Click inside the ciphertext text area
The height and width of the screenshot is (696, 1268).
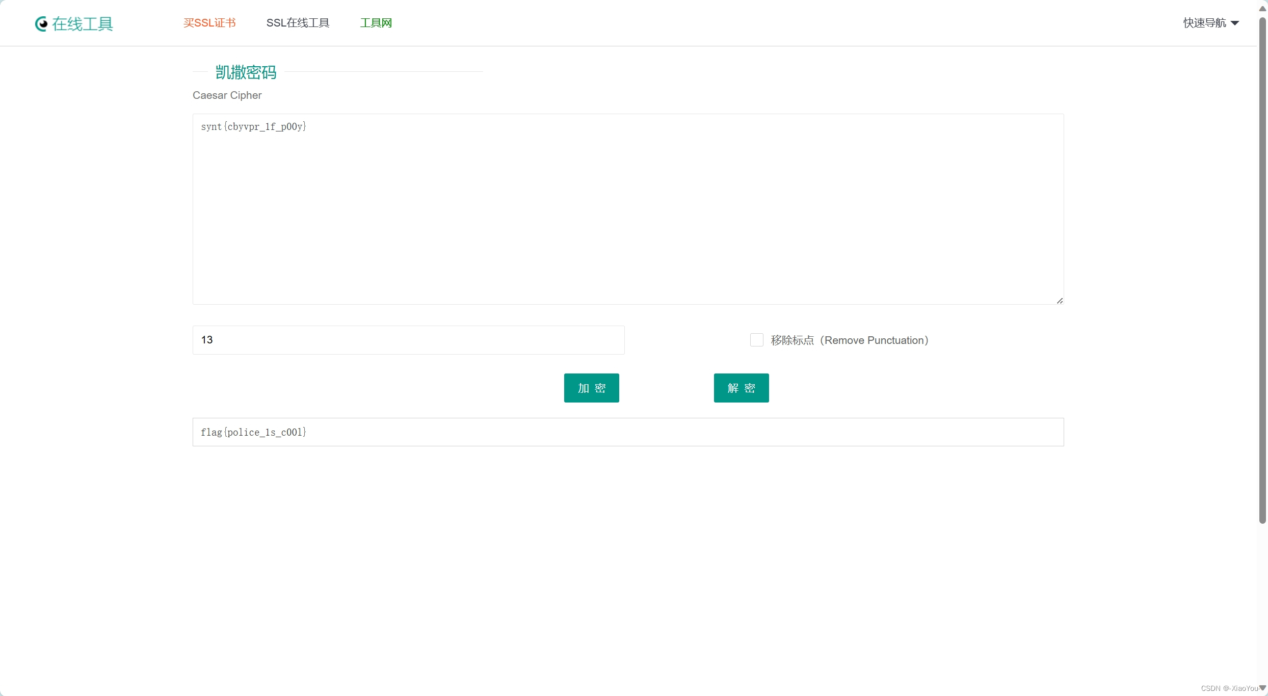coord(627,209)
